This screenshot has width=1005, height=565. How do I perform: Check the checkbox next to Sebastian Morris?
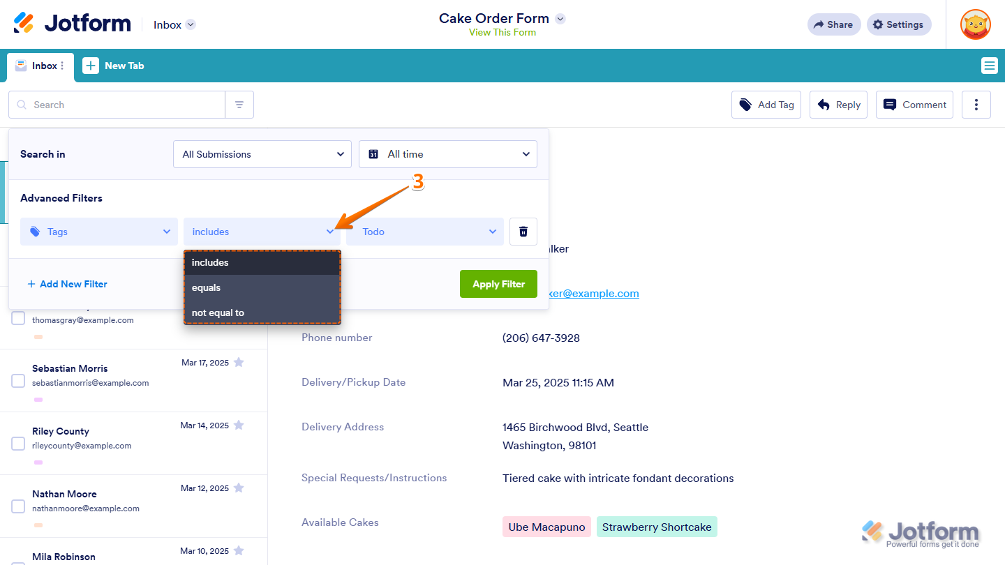point(18,380)
